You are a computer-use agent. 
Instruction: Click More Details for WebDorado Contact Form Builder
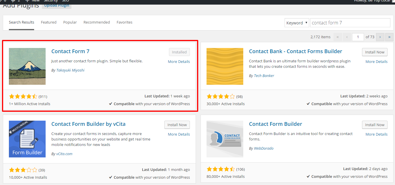point(376,134)
